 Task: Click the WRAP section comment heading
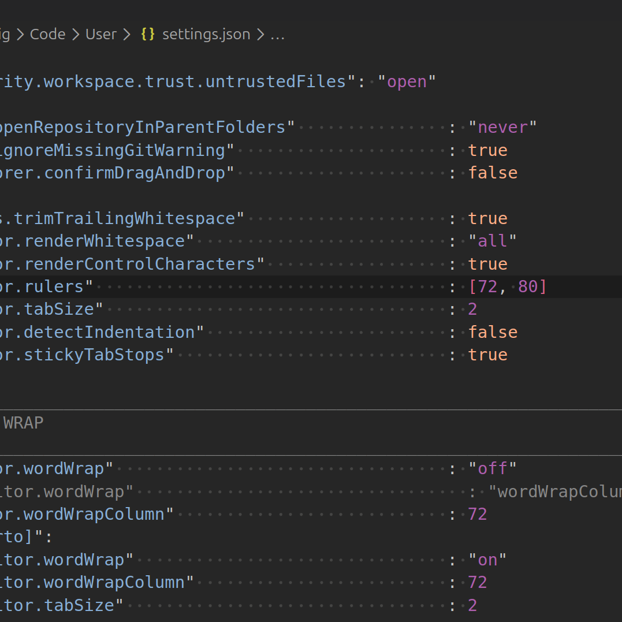coord(23,423)
